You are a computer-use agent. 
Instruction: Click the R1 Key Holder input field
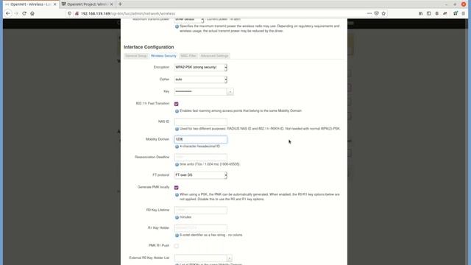click(201, 228)
